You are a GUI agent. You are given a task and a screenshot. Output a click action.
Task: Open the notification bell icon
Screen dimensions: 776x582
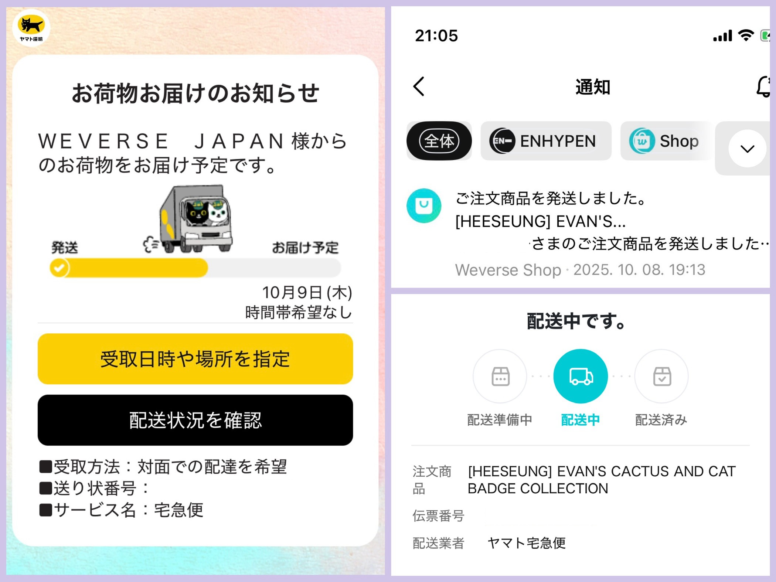[x=763, y=87]
